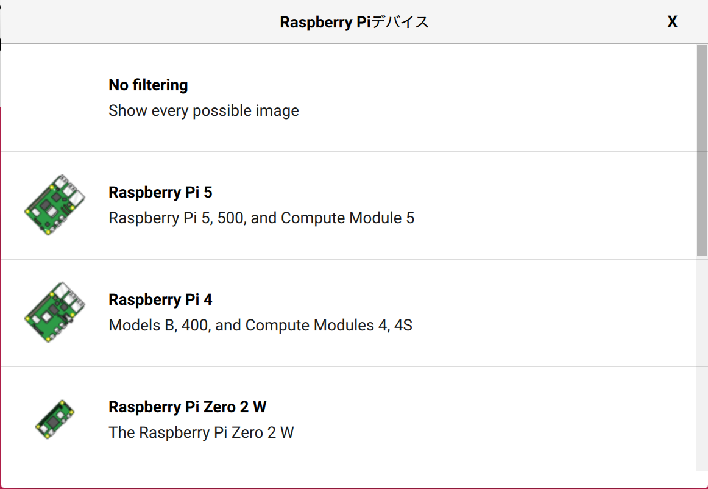
Task: Click 'Models B, 400, and Compute Modules 4, 4S'
Action: (x=260, y=326)
